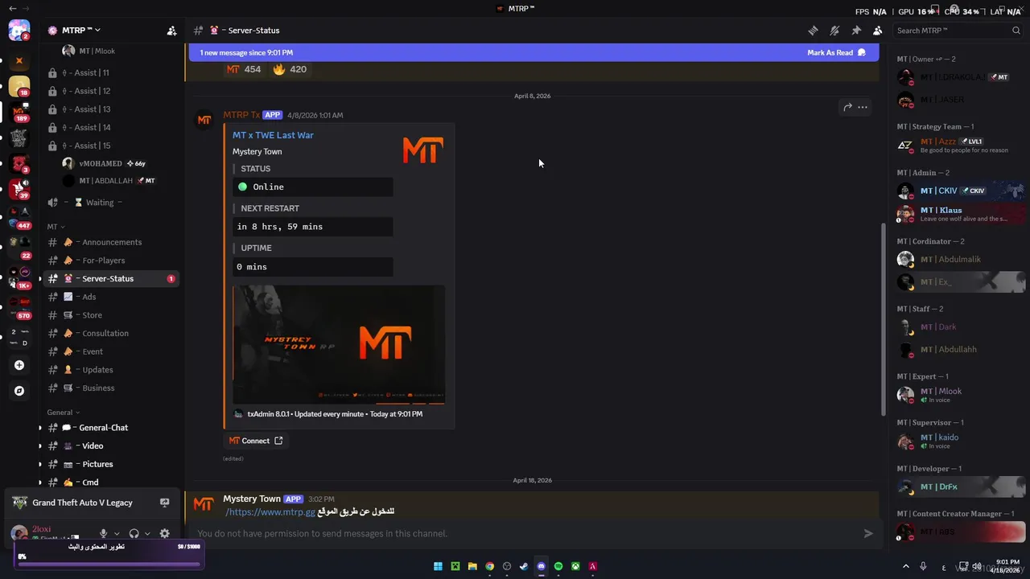Expand the Pictures channel arrow
This screenshot has width=1030, height=579.
[40, 464]
